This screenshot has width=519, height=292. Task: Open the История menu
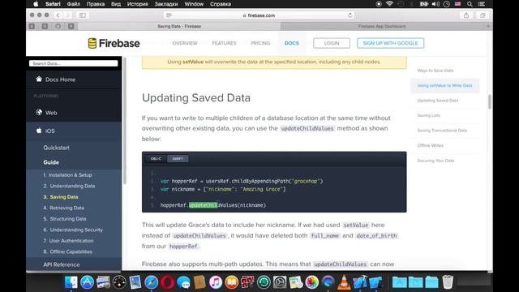pyautogui.click(x=137, y=4)
